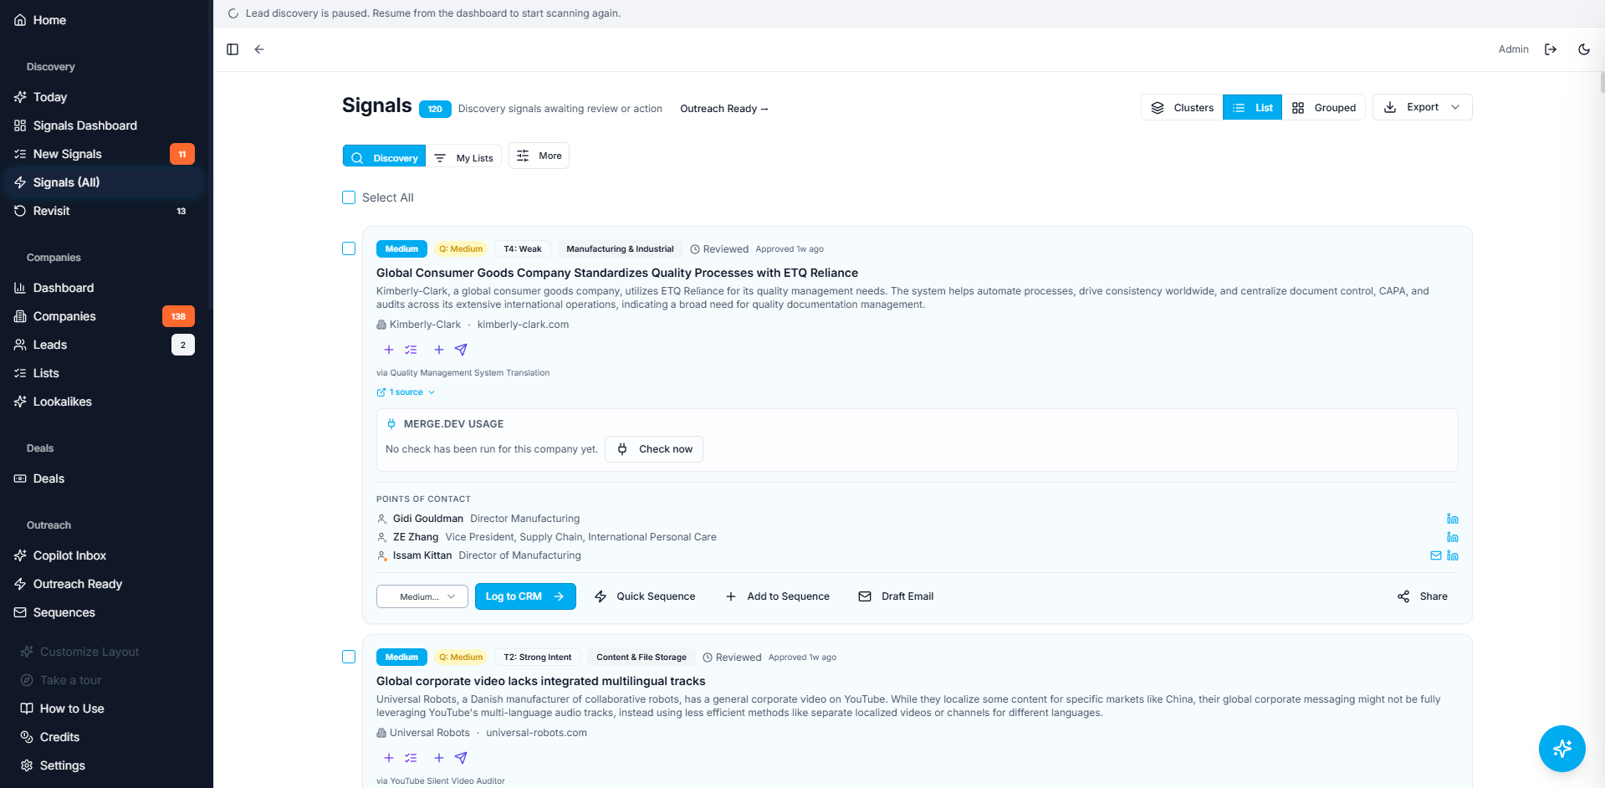Screen dimensions: 1605x788
Task: Click the Log to CRM button
Action: [525, 596]
